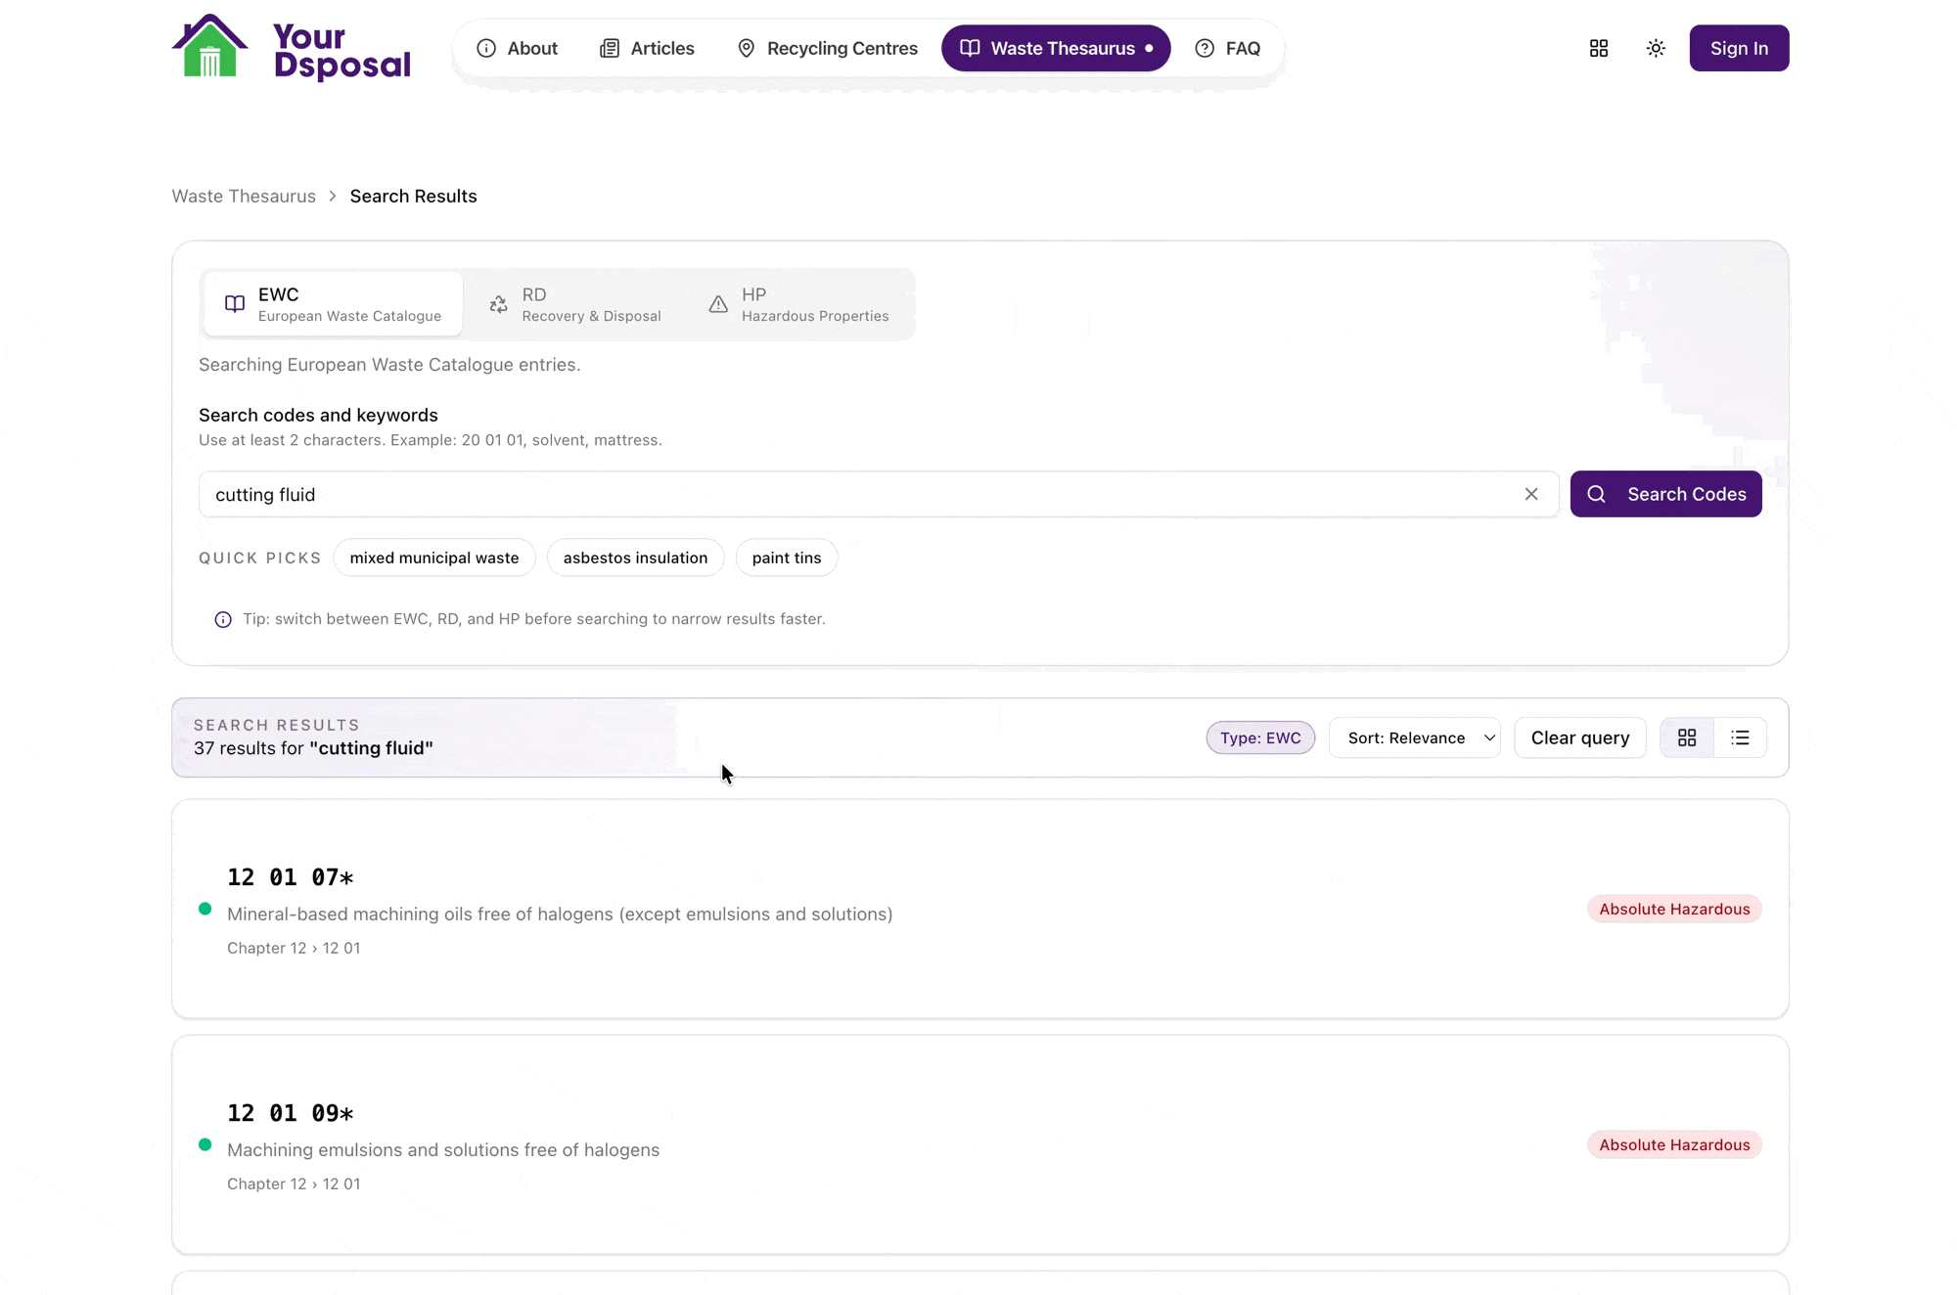Image resolution: width=1957 pixels, height=1295 pixels.
Task: Clear the search field with X icon
Action: click(x=1531, y=494)
